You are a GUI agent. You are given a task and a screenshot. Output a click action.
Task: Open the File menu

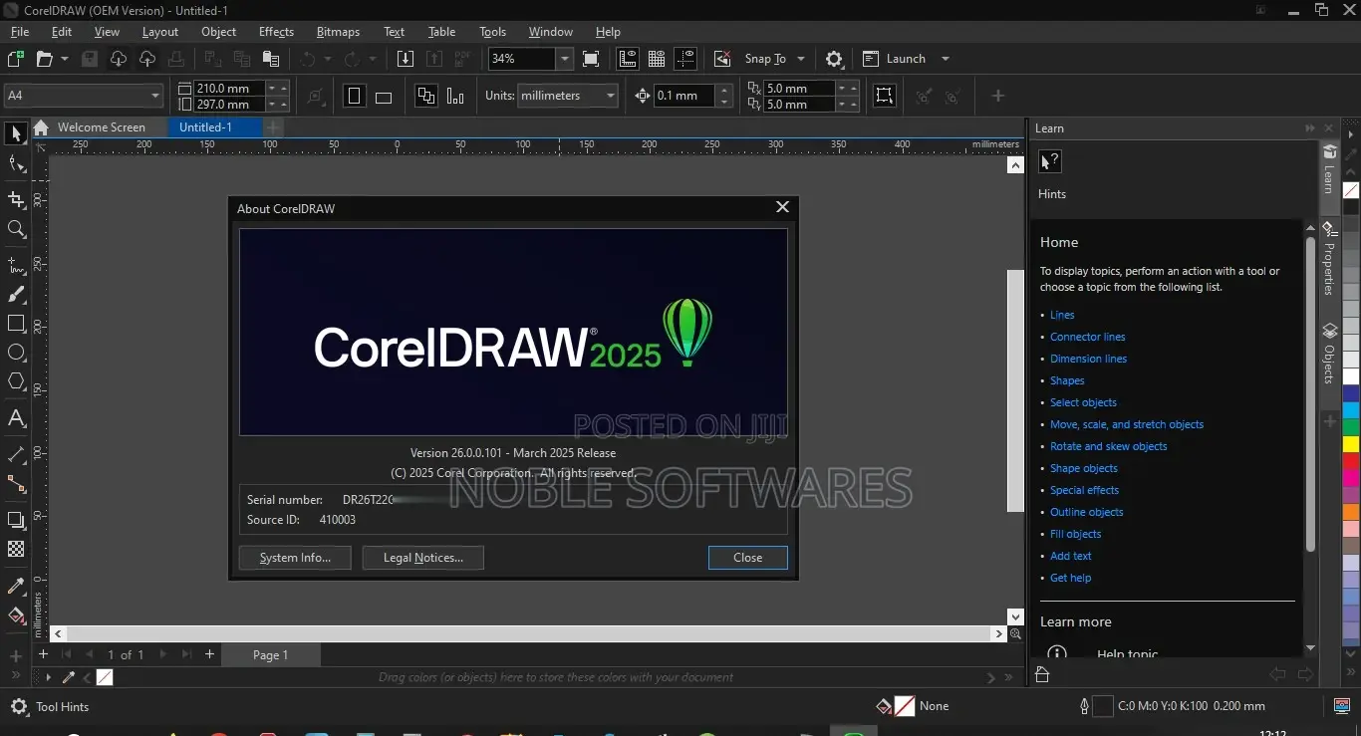pyautogui.click(x=19, y=31)
